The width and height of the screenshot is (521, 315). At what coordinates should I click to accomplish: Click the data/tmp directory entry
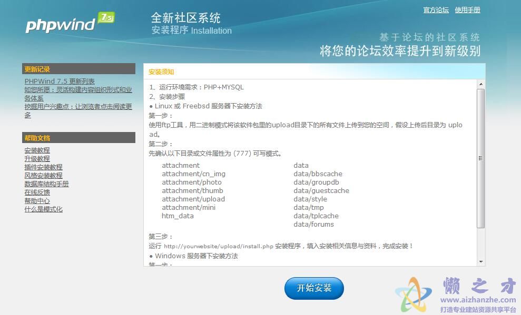point(308,208)
